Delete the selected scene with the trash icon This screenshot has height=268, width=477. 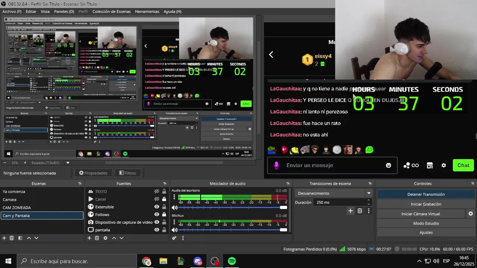tap(12, 238)
